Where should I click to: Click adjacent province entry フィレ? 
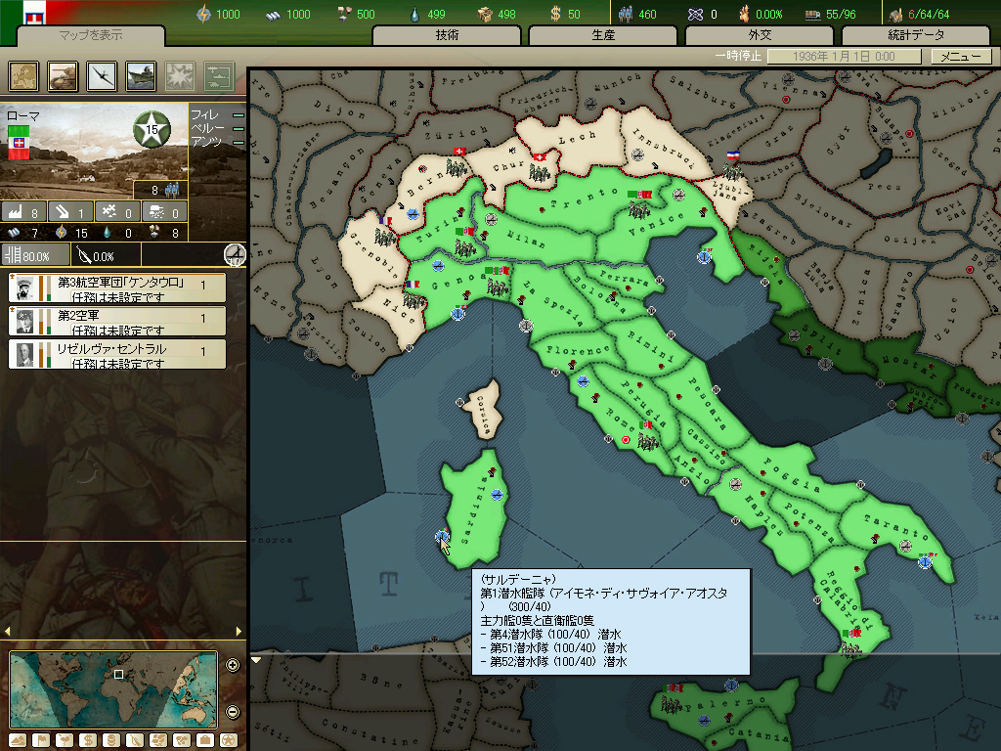pyautogui.click(x=204, y=115)
